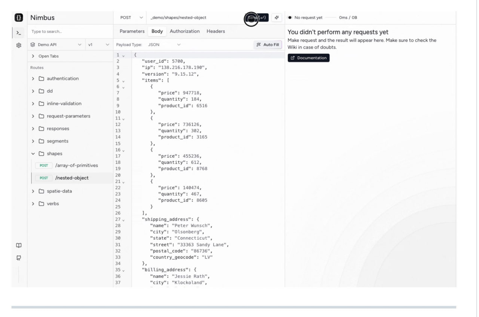The image size is (479, 317).
Task: Open the Demo API application dropdown
Action: [57, 45]
